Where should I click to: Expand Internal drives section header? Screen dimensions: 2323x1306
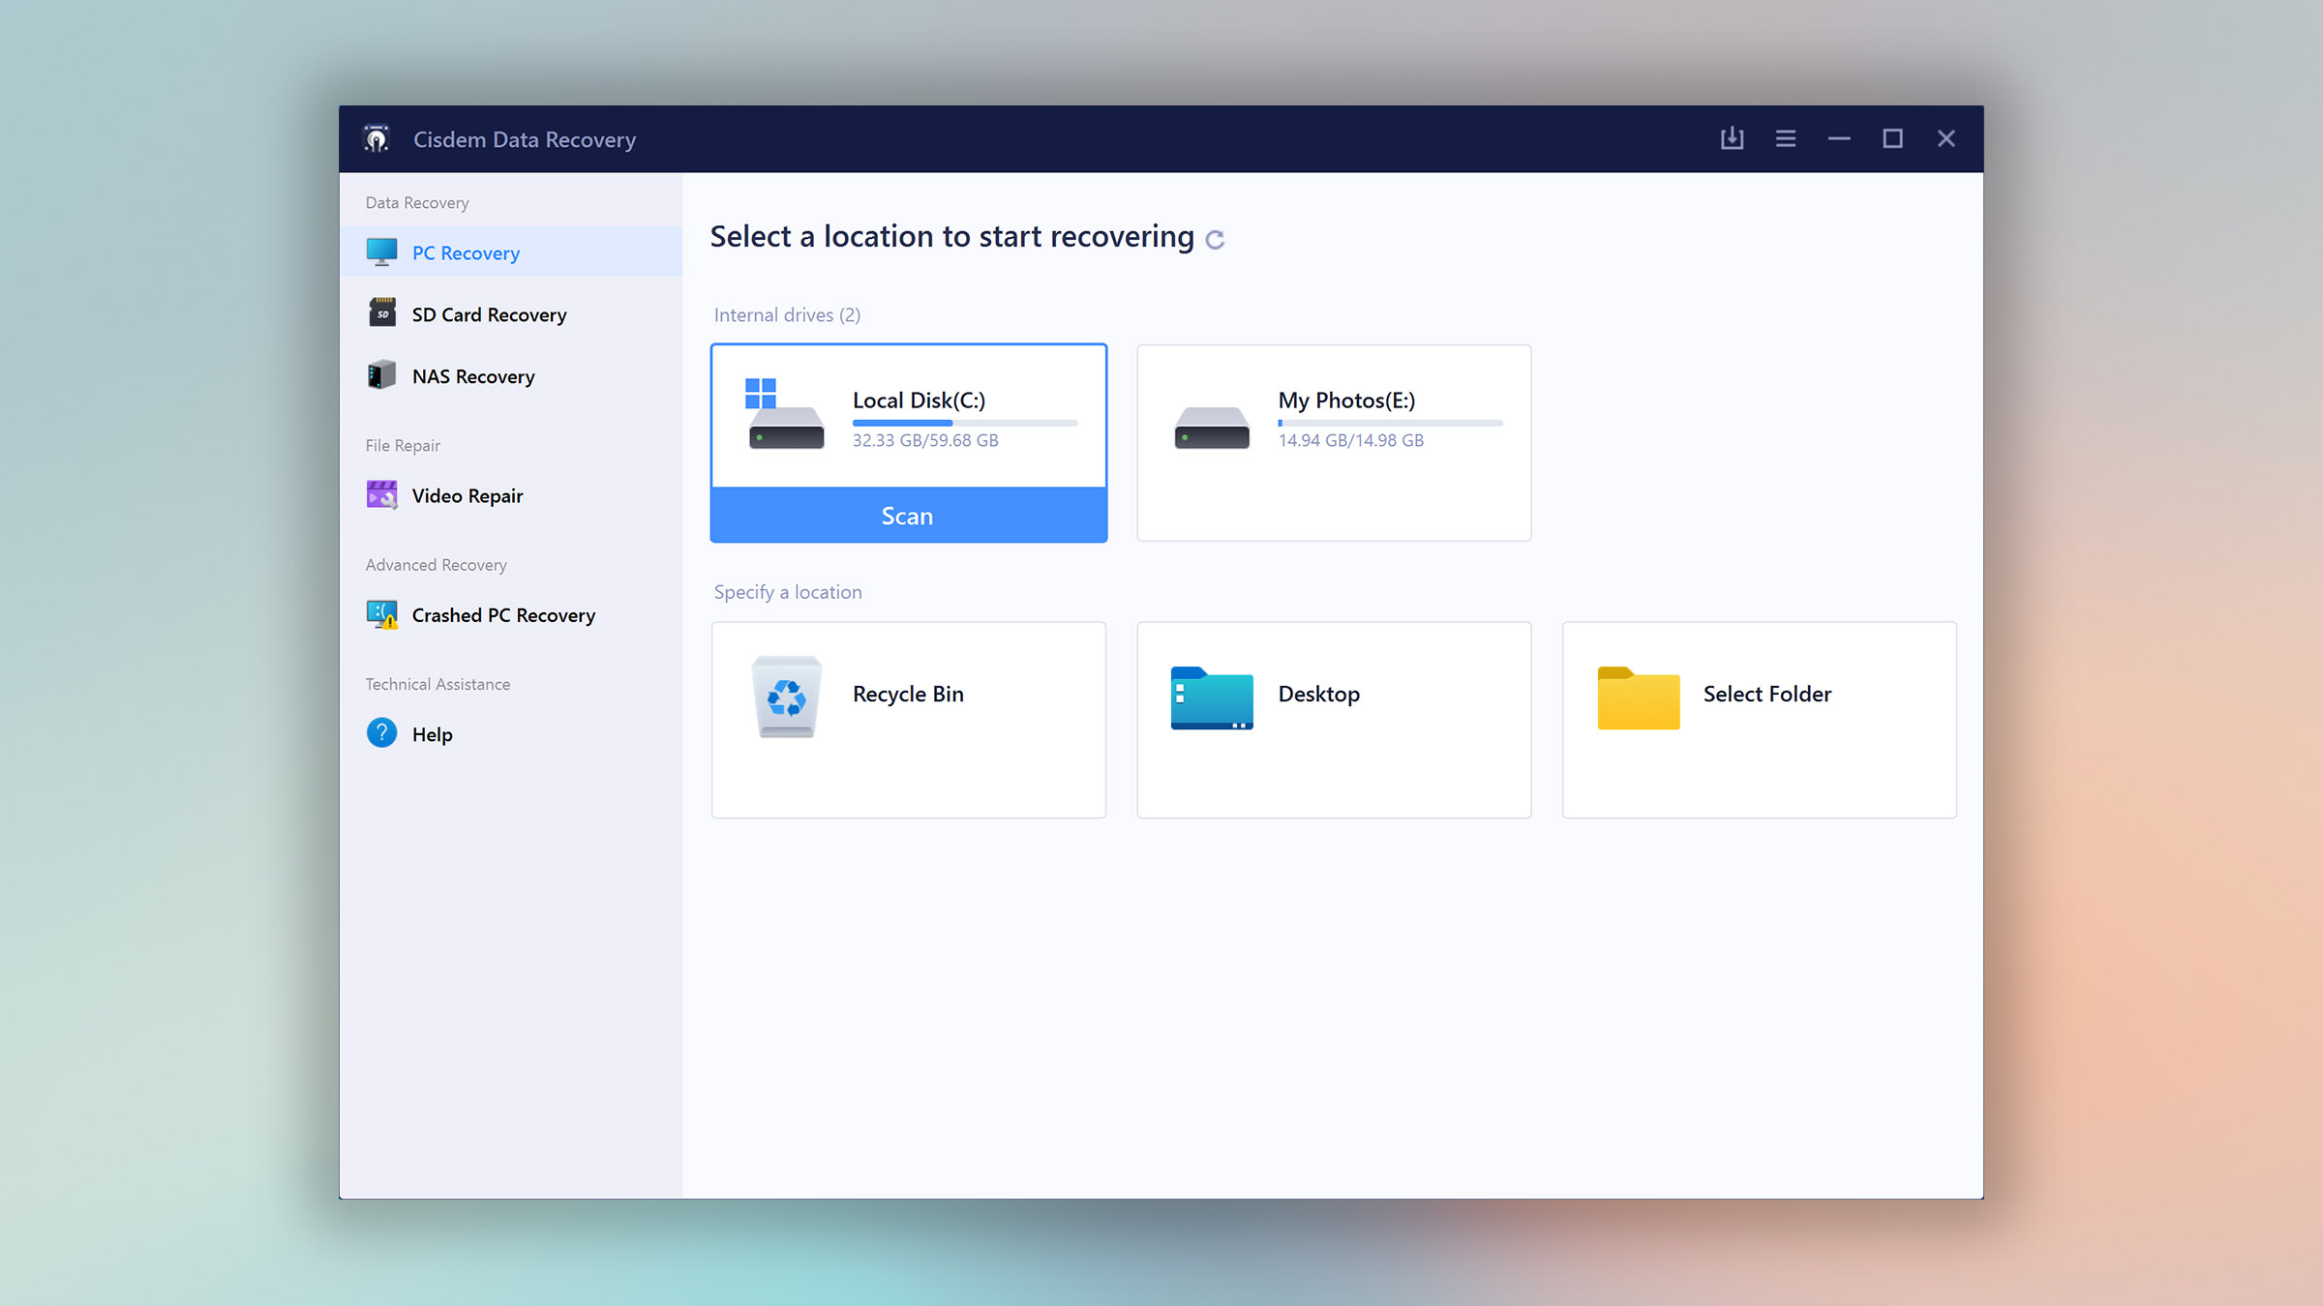pyautogui.click(x=788, y=312)
